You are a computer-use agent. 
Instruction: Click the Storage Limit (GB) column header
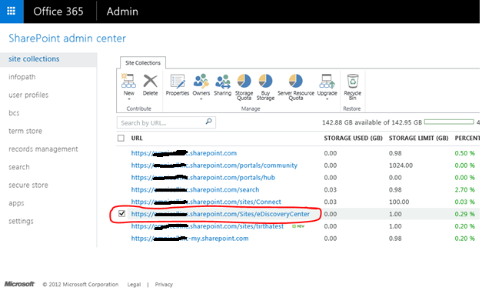click(x=418, y=139)
